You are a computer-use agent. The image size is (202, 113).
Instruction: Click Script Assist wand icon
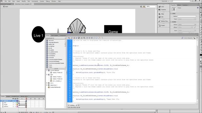click(x=194, y=38)
